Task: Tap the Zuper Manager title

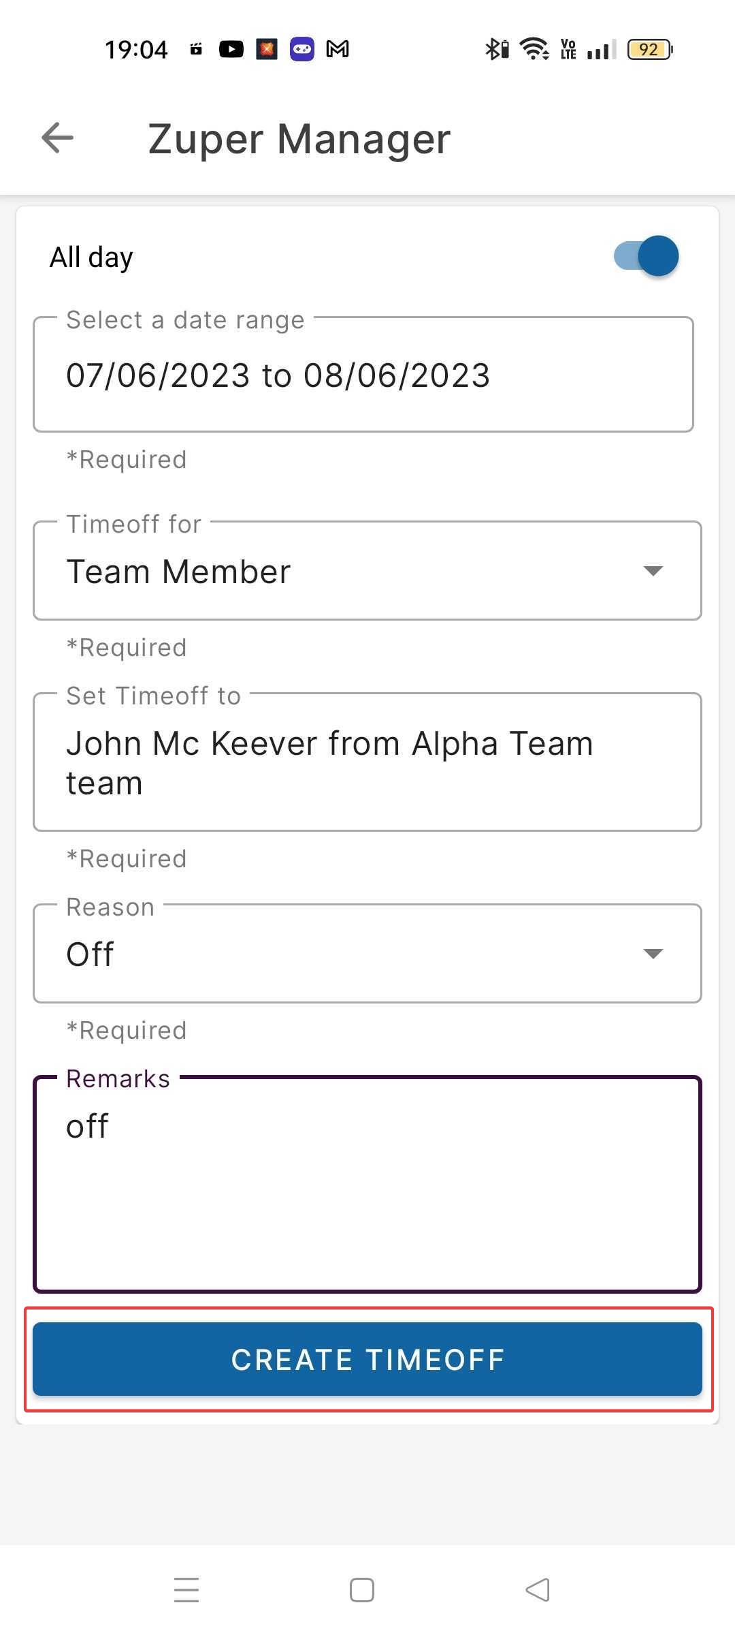Action: click(299, 139)
